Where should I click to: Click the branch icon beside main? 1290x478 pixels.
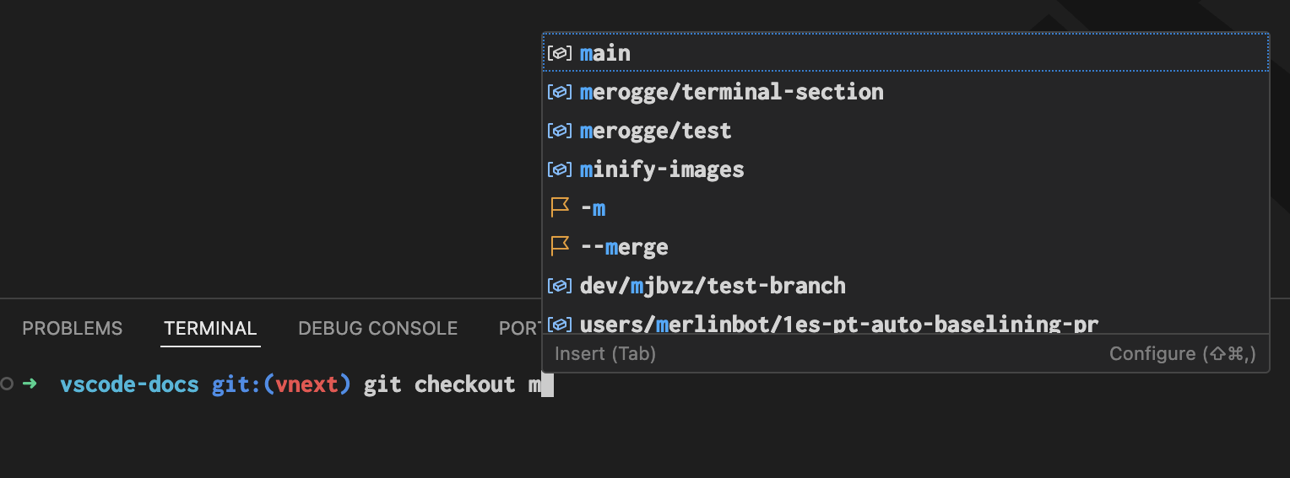coord(560,53)
